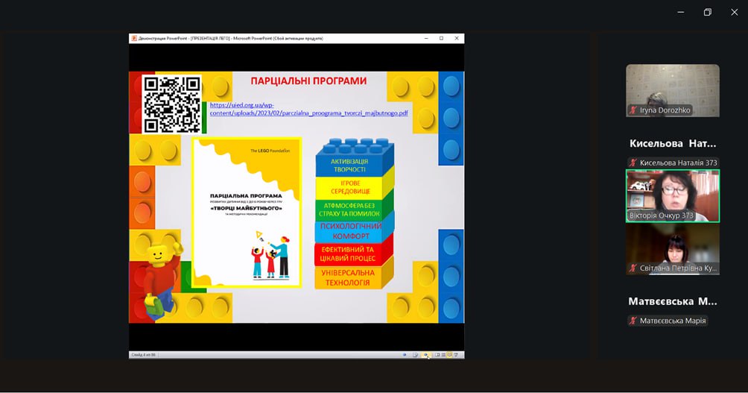Click muted microphone icon beside Iryna Dorozhko
Image resolution: width=748 pixels, height=393 pixels.
[x=633, y=110]
